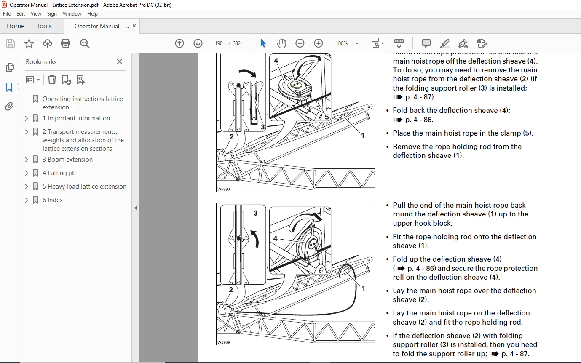Viewport: 581px width, 363px height.
Task: Go to previous page arrow
Action: pyautogui.click(x=179, y=43)
